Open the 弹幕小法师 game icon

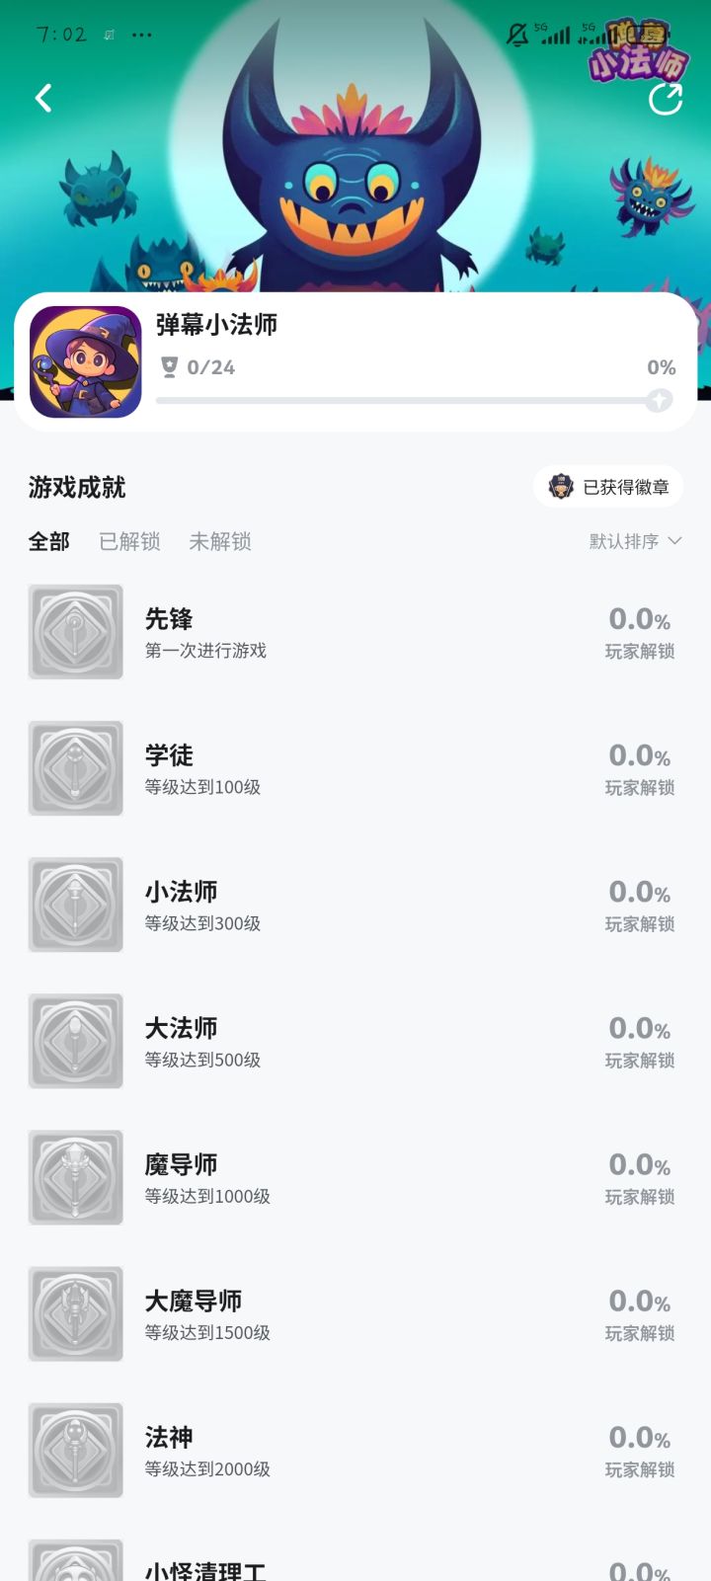point(86,362)
